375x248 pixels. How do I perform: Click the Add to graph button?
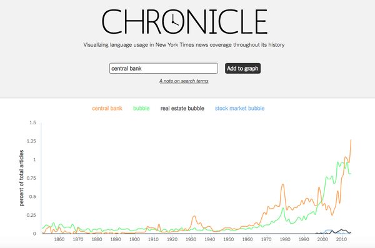pos(242,68)
